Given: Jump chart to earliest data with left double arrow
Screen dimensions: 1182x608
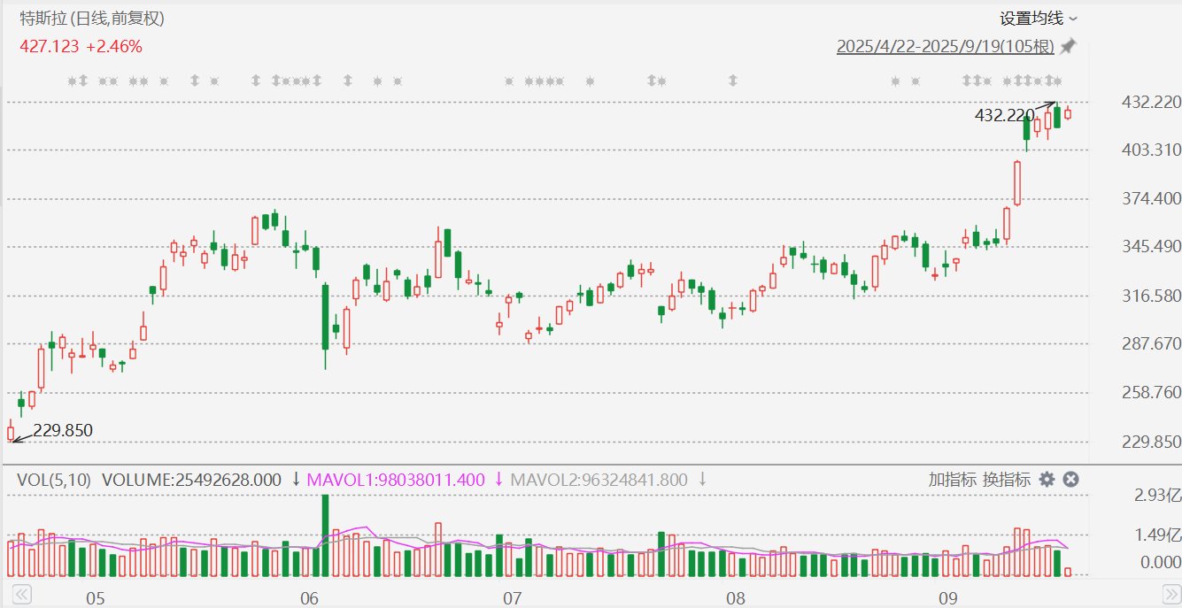Looking at the screenshot, I should 21,594.
